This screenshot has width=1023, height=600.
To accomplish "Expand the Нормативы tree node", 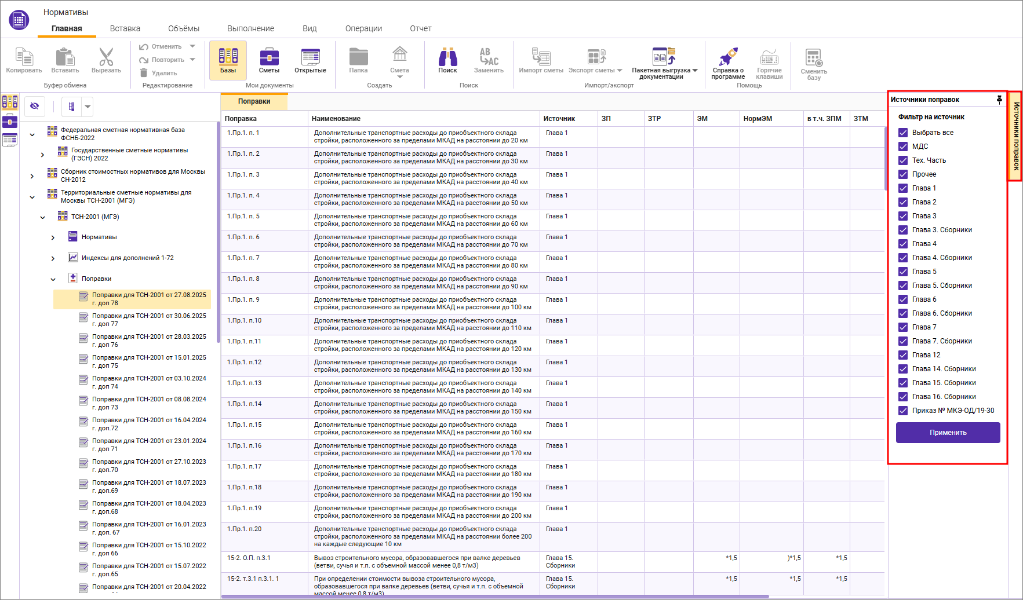I will click(x=53, y=237).
